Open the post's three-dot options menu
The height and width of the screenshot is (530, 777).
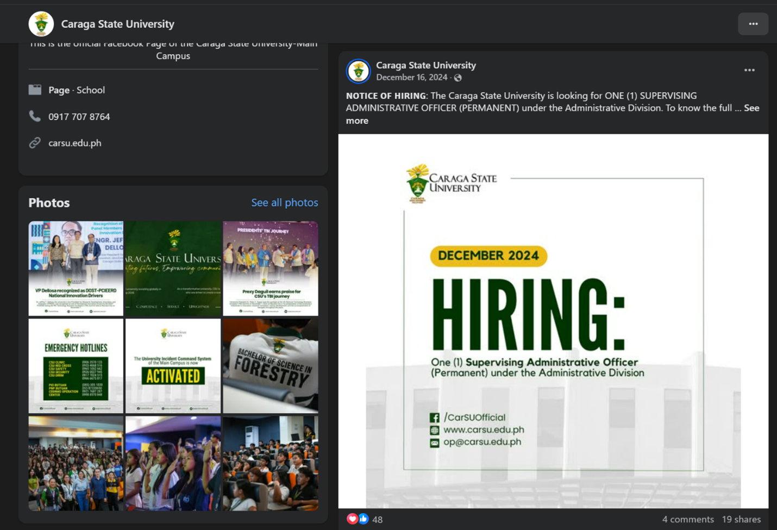749,70
